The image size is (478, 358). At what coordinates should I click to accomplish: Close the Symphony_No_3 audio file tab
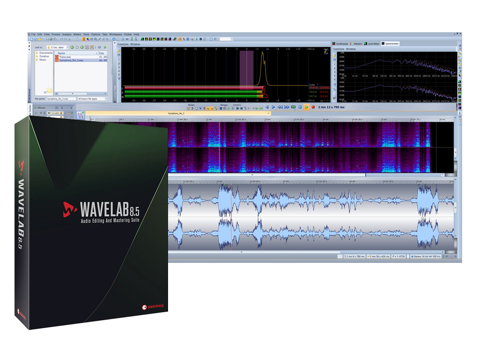(x=268, y=113)
